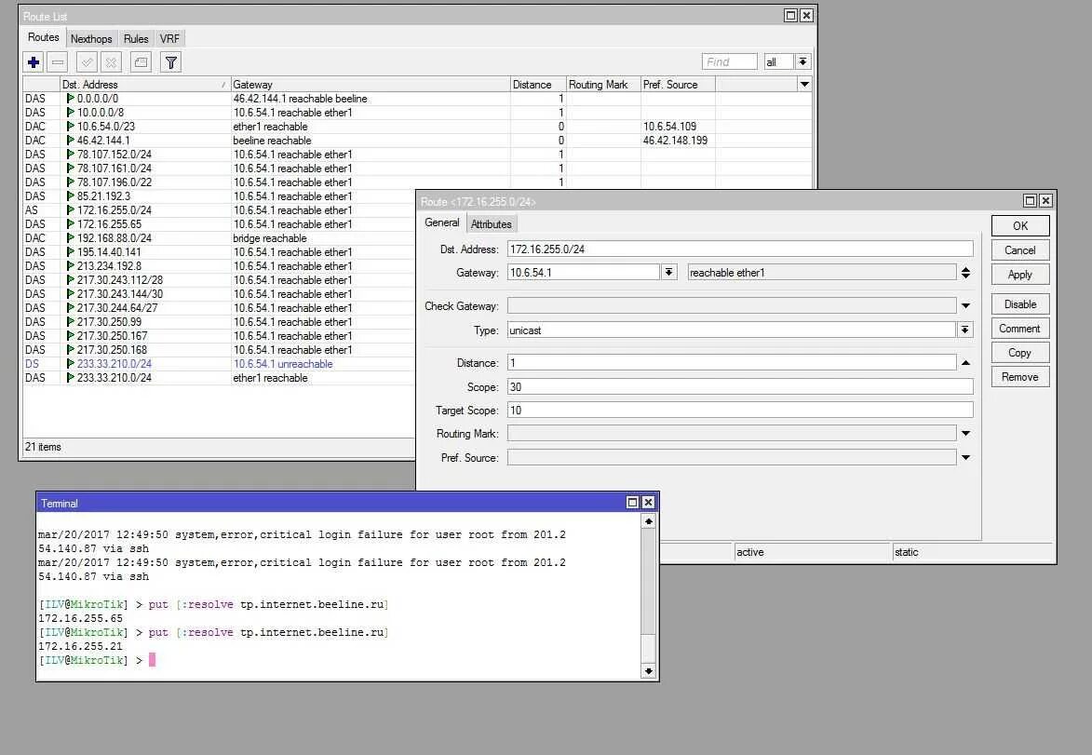Select the 0.0.0.0/0 route row
This screenshot has width=1092, height=755.
(417, 99)
